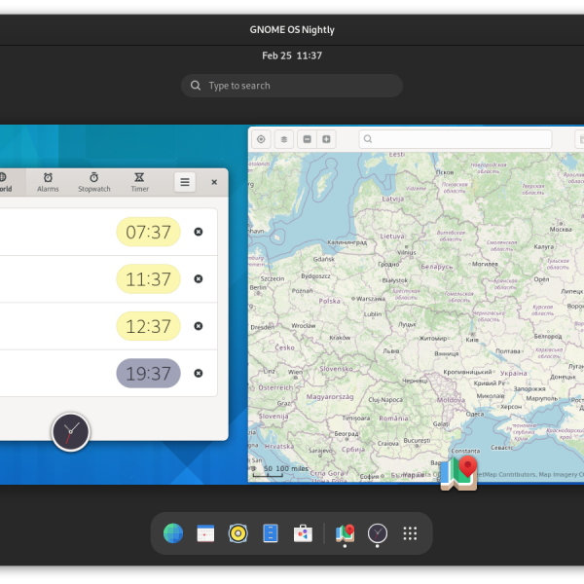Open the map layers menu
This screenshot has height=584, width=584.
(284, 139)
